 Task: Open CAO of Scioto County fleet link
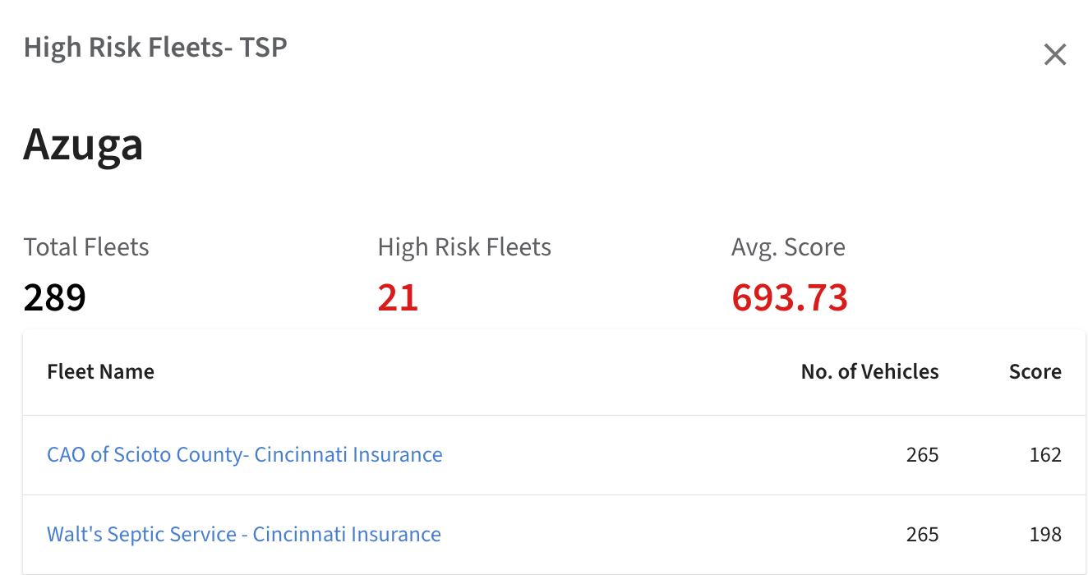(245, 454)
